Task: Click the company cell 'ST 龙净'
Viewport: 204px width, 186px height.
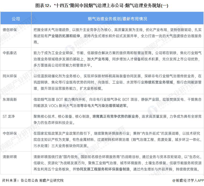Action: 9,116
